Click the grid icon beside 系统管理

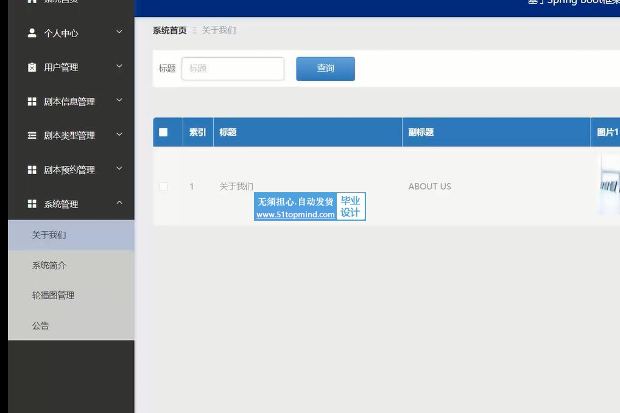click(x=32, y=204)
